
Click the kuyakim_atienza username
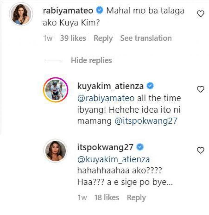pyautogui.click(x=111, y=86)
